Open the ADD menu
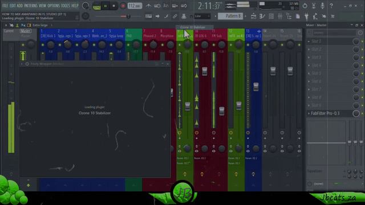365x205 pixels. [x=20, y=6]
